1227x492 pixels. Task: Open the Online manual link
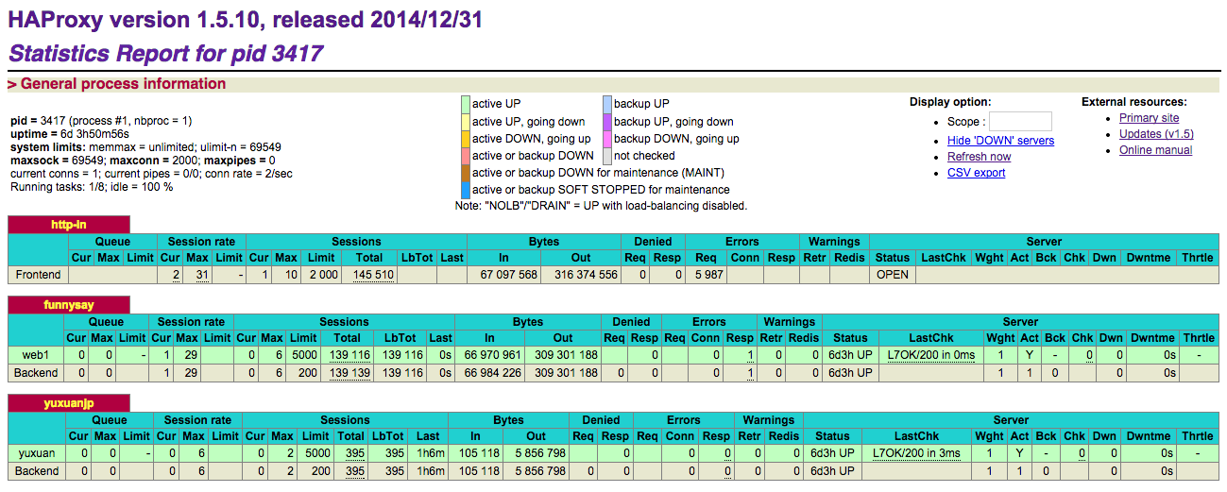[1155, 150]
